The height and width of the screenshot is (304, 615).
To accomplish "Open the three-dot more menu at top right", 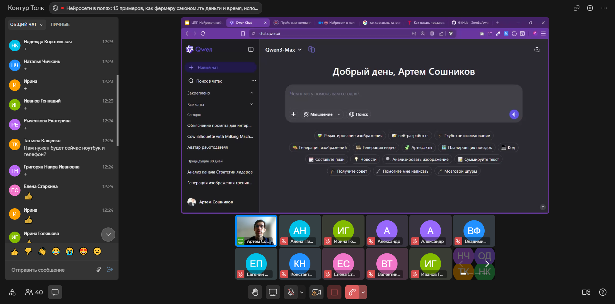I will tap(604, 8).
